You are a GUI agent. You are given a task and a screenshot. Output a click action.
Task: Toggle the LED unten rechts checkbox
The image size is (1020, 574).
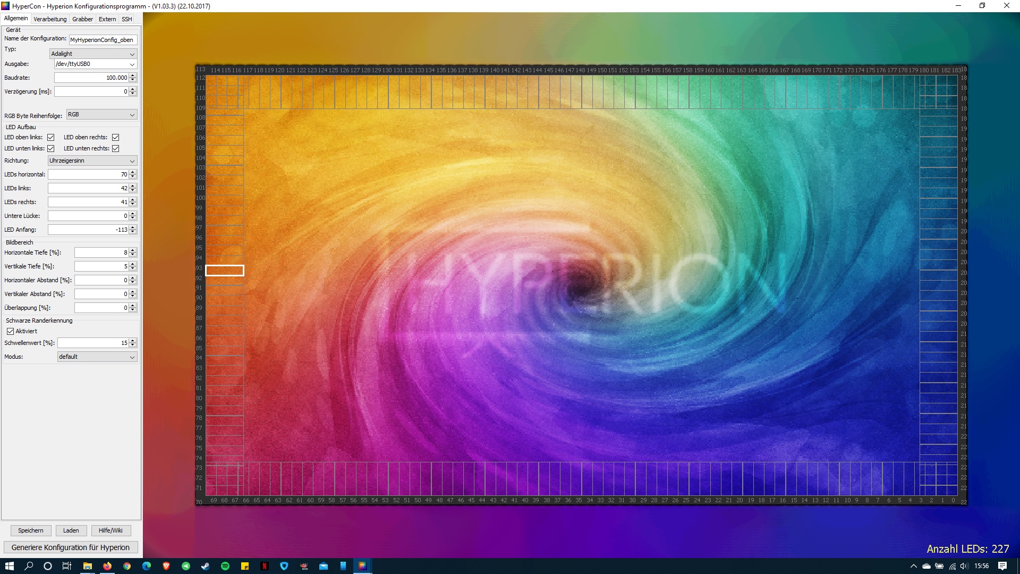(x=115, y=148)
